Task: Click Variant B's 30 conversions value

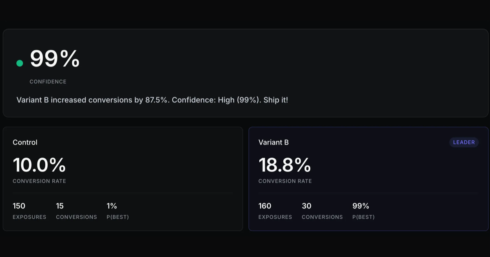Action: click(307, 206)
